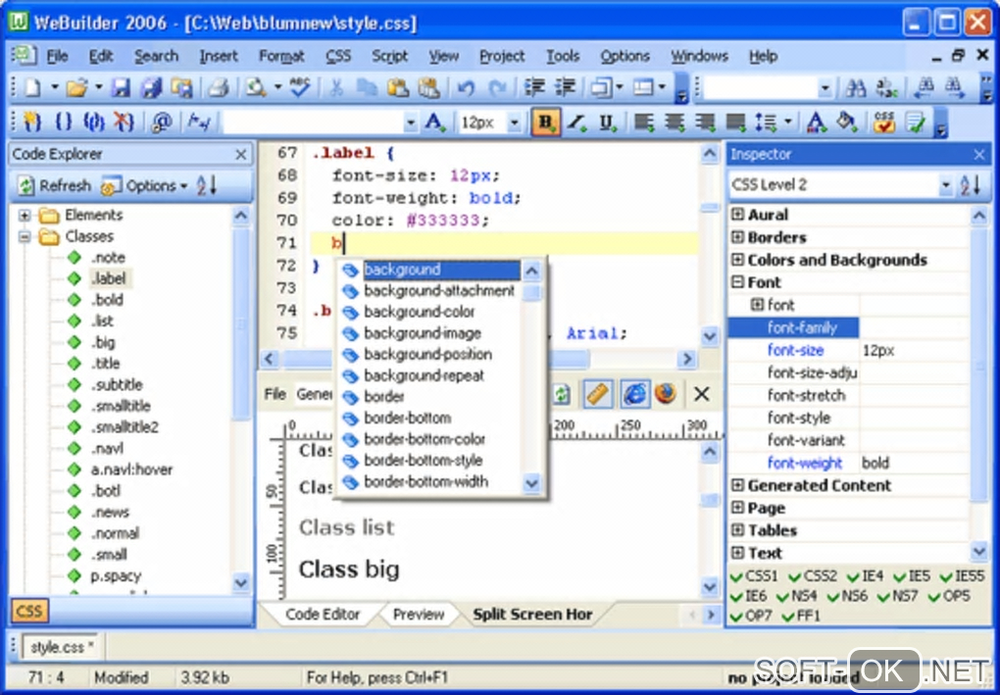1000x695 pixels.
Task: Toggle the preview ruler button
Action: [x=598, y=394]
